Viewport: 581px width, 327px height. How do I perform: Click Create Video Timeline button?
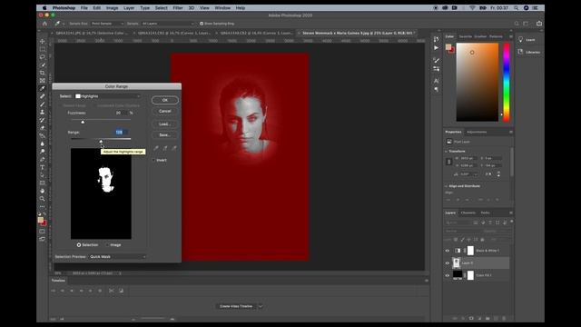click(236, 306)
